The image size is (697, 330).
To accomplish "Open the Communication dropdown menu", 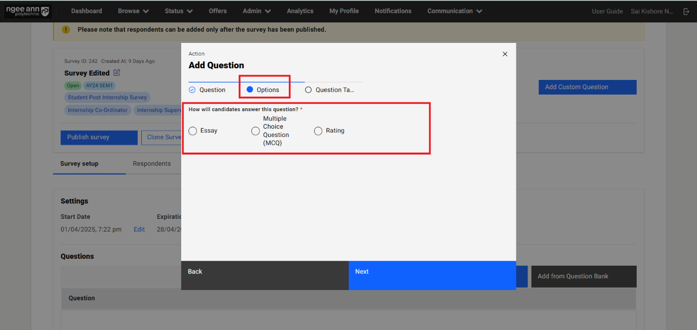I will click(454, 11).
